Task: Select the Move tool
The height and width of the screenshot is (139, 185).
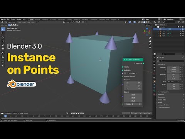Action: [x=3, y=37]
